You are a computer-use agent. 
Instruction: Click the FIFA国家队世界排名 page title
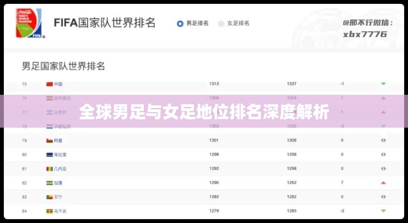tap(104, 23)
